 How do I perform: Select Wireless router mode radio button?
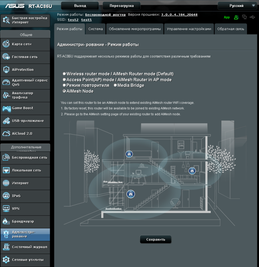[x=64, y=74]
